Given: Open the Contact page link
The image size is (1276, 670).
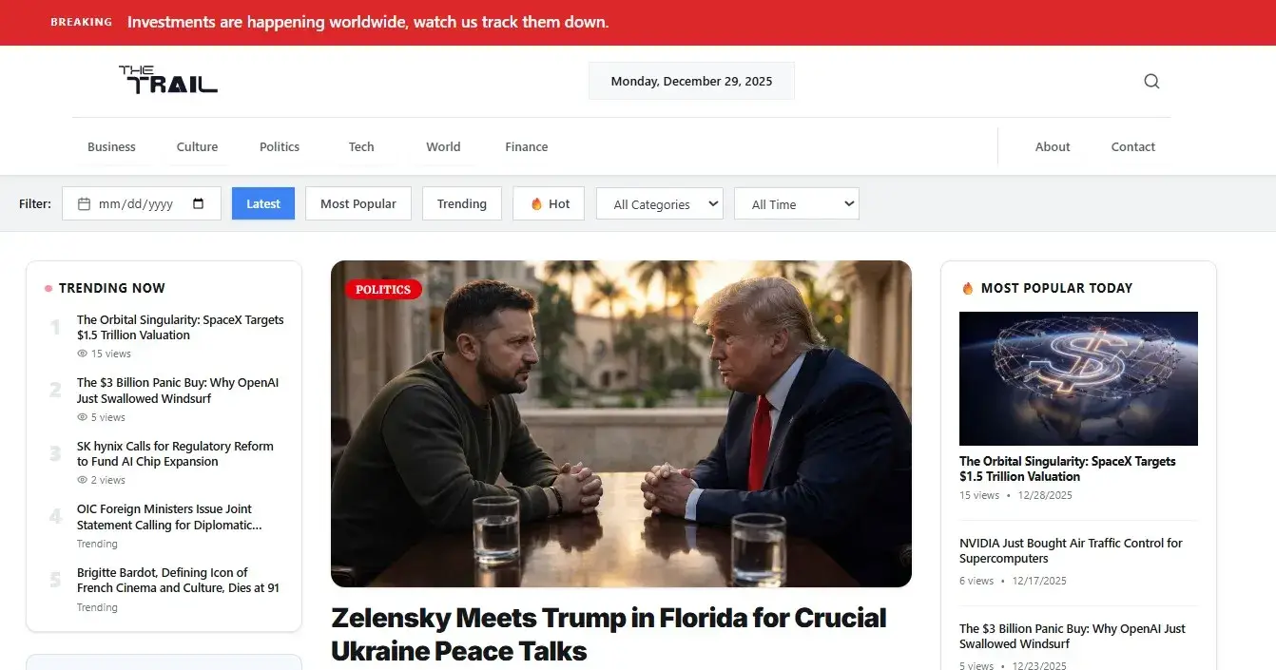Looking at the screenshot, I should [1133, 146].
